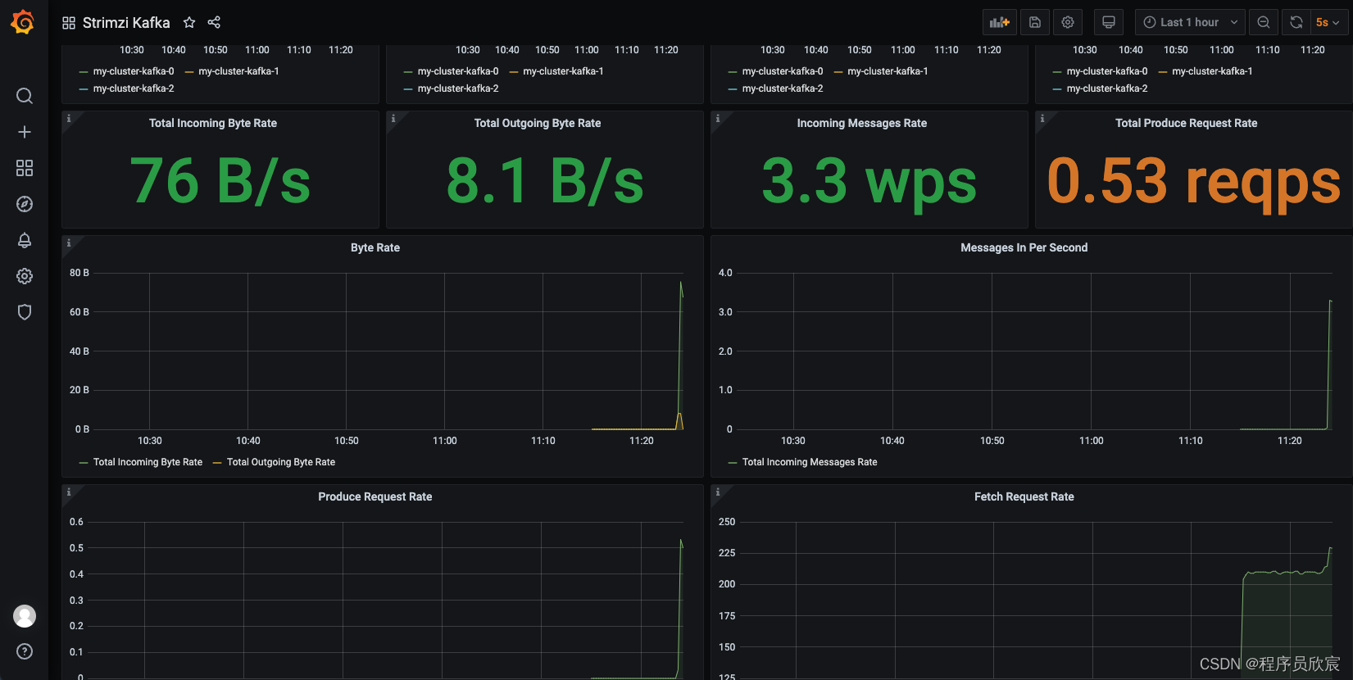Show info for Total Outgoing Byte Rate panel
Image resolution: width=1353 pixels, height=680 pixels.
393,119
